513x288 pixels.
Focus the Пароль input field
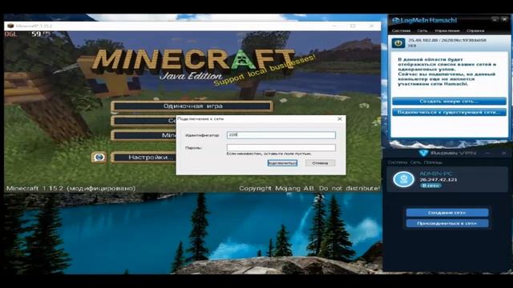pos(281,147)
